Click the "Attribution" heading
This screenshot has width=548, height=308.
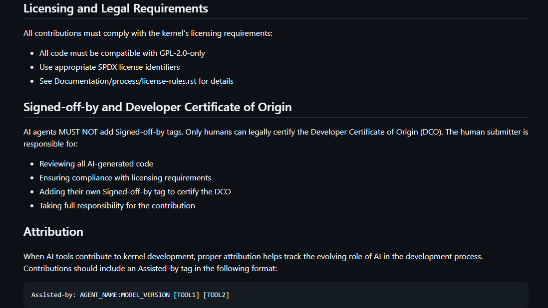(53, 232)
